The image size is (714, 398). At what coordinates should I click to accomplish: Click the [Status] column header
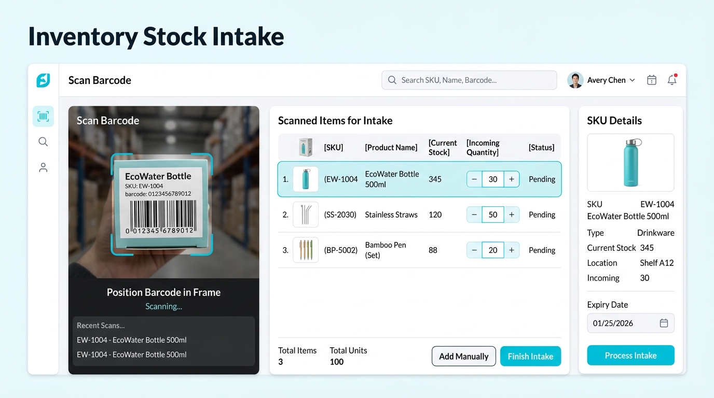tap(542, 148)
